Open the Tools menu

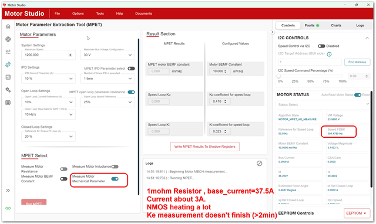[100, 13]
